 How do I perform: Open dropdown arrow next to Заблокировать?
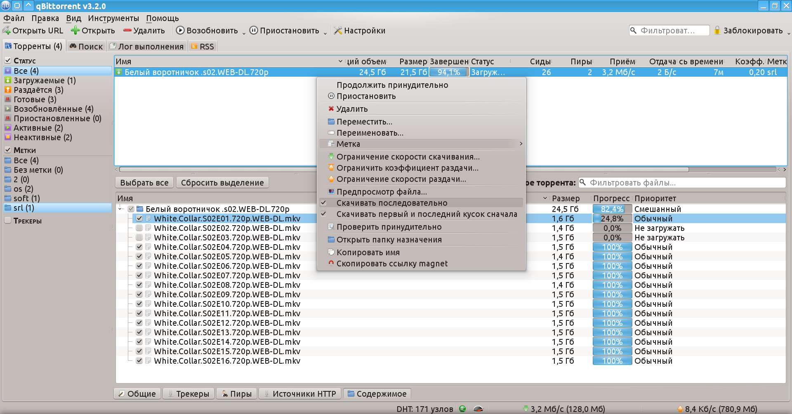(x=788, y=33)
